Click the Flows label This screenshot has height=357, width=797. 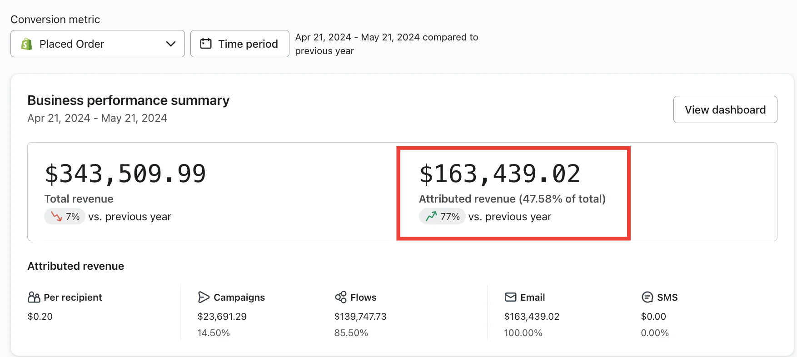pos(364,297)
